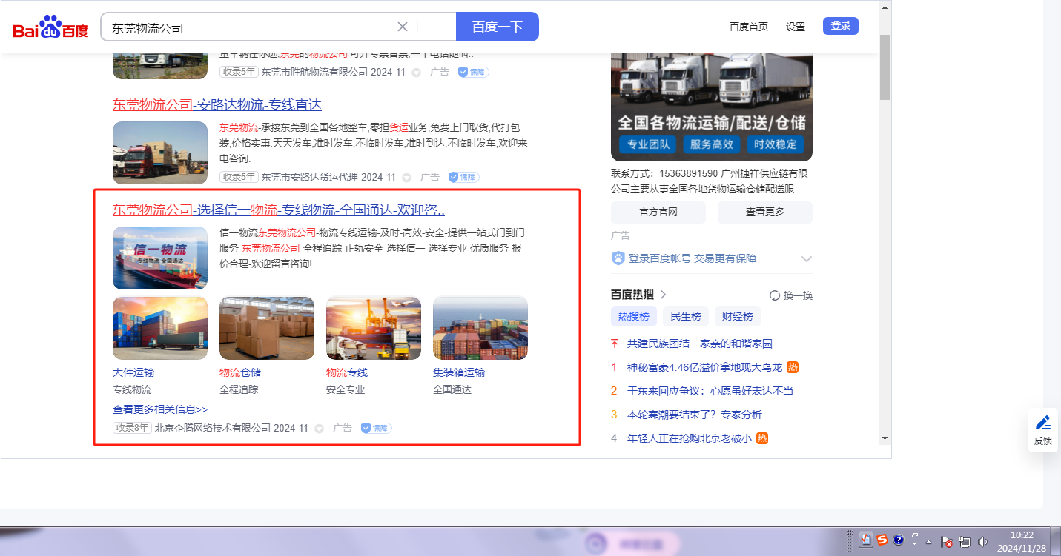Click the Sogou input method tray icon
The height and width of the screenshot is (556, 1061).
pyautogui.click(x=882, y=540)
